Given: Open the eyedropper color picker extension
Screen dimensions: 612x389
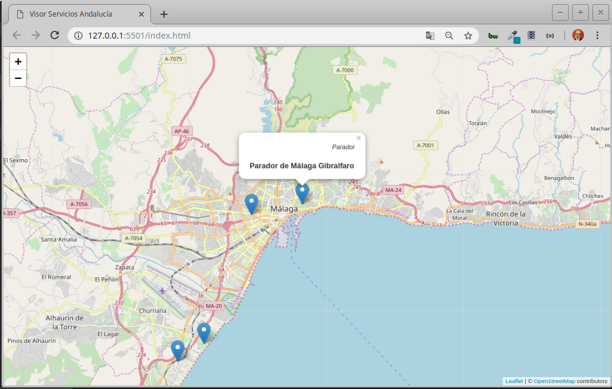Looking at the screenshot, I should click(513, 35).
